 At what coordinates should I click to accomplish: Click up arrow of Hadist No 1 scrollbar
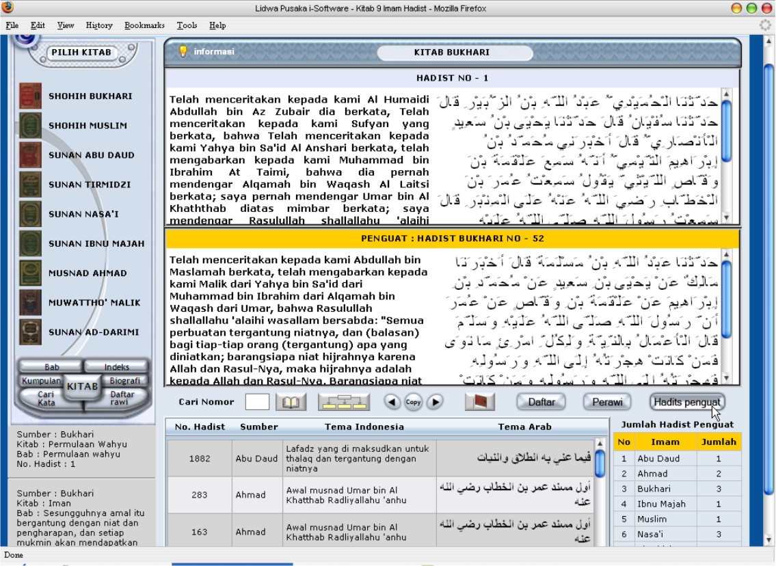coord(727,94)
